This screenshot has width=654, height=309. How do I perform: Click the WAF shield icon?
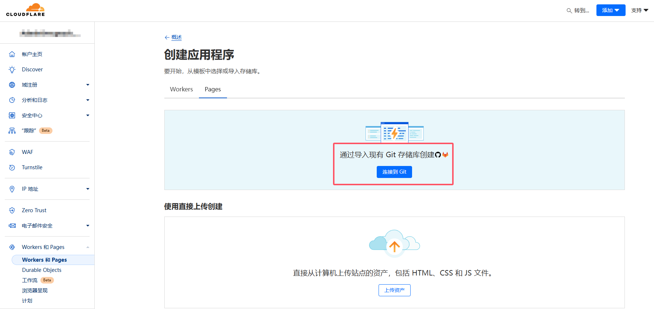tap(12, 152)
